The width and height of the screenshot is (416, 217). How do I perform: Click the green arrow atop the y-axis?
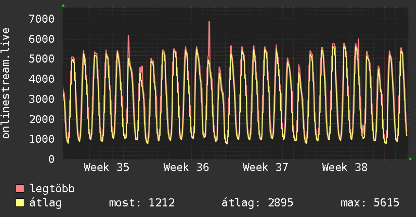point(63,6)
